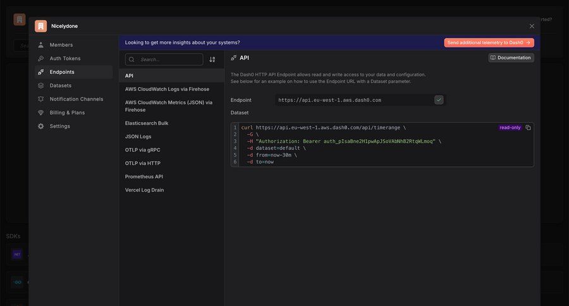Open the Endpoints section in sidebar
Viewport: 569px width, 306px height.
(x=62, y=72)
